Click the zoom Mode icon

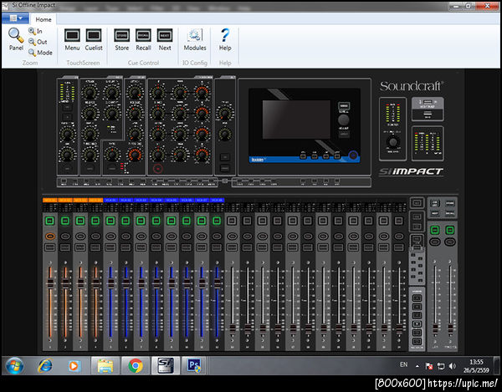[33, 53]
